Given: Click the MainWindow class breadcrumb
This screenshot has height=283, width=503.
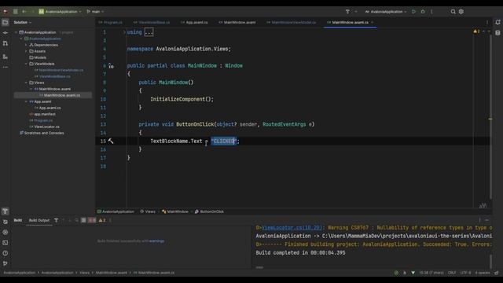Looking at the screenshot, I should pos(175,211).
